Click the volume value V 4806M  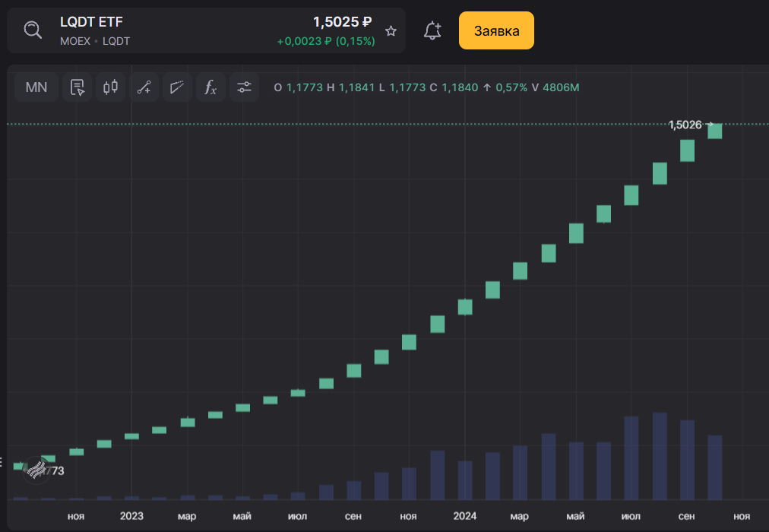click(555, 87)
